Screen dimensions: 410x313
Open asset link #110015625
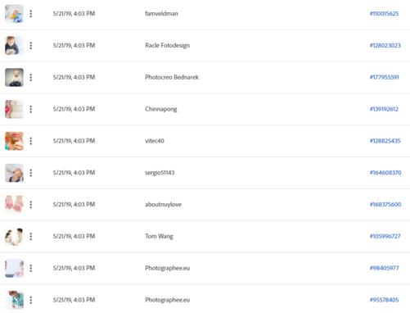[x=384, y=14]
